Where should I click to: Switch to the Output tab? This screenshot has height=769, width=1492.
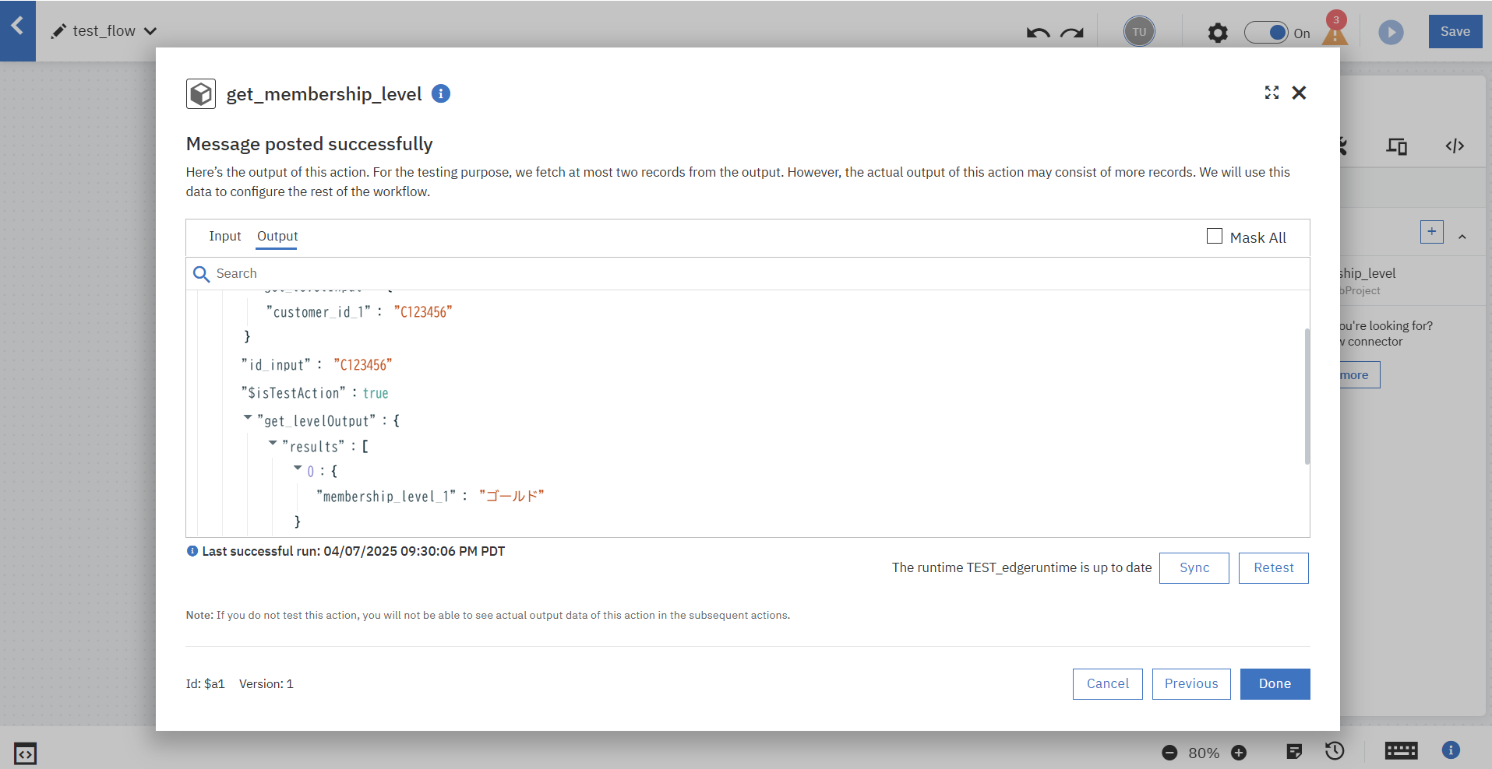[277, 236]
